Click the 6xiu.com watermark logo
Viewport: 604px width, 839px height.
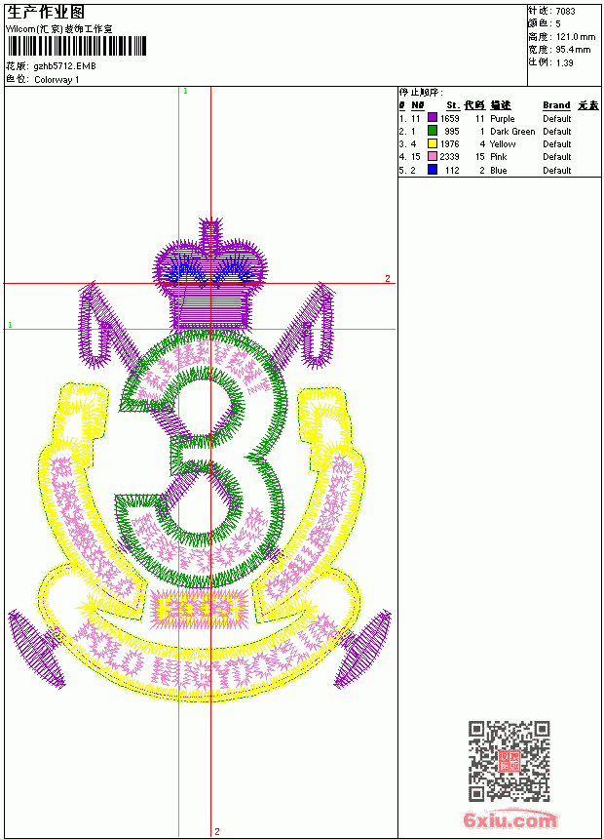510,819
